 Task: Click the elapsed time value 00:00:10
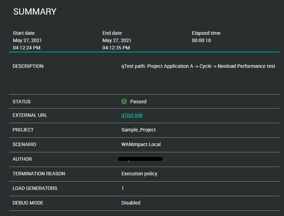pyautogui.click(x=202, y=40)
